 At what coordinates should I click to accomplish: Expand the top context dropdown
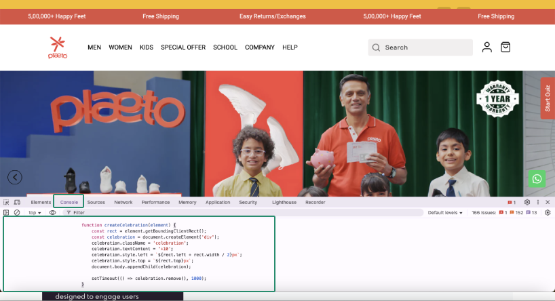pyautogui.click(x=35, y=213)
